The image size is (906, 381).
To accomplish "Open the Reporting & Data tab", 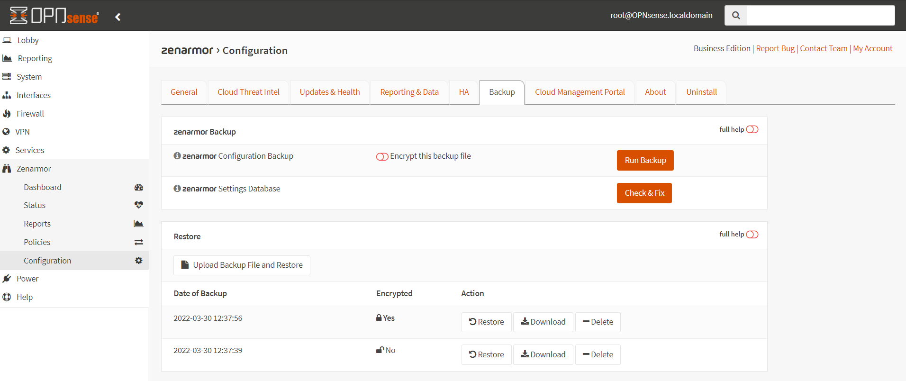I will (x=409, y=92).
